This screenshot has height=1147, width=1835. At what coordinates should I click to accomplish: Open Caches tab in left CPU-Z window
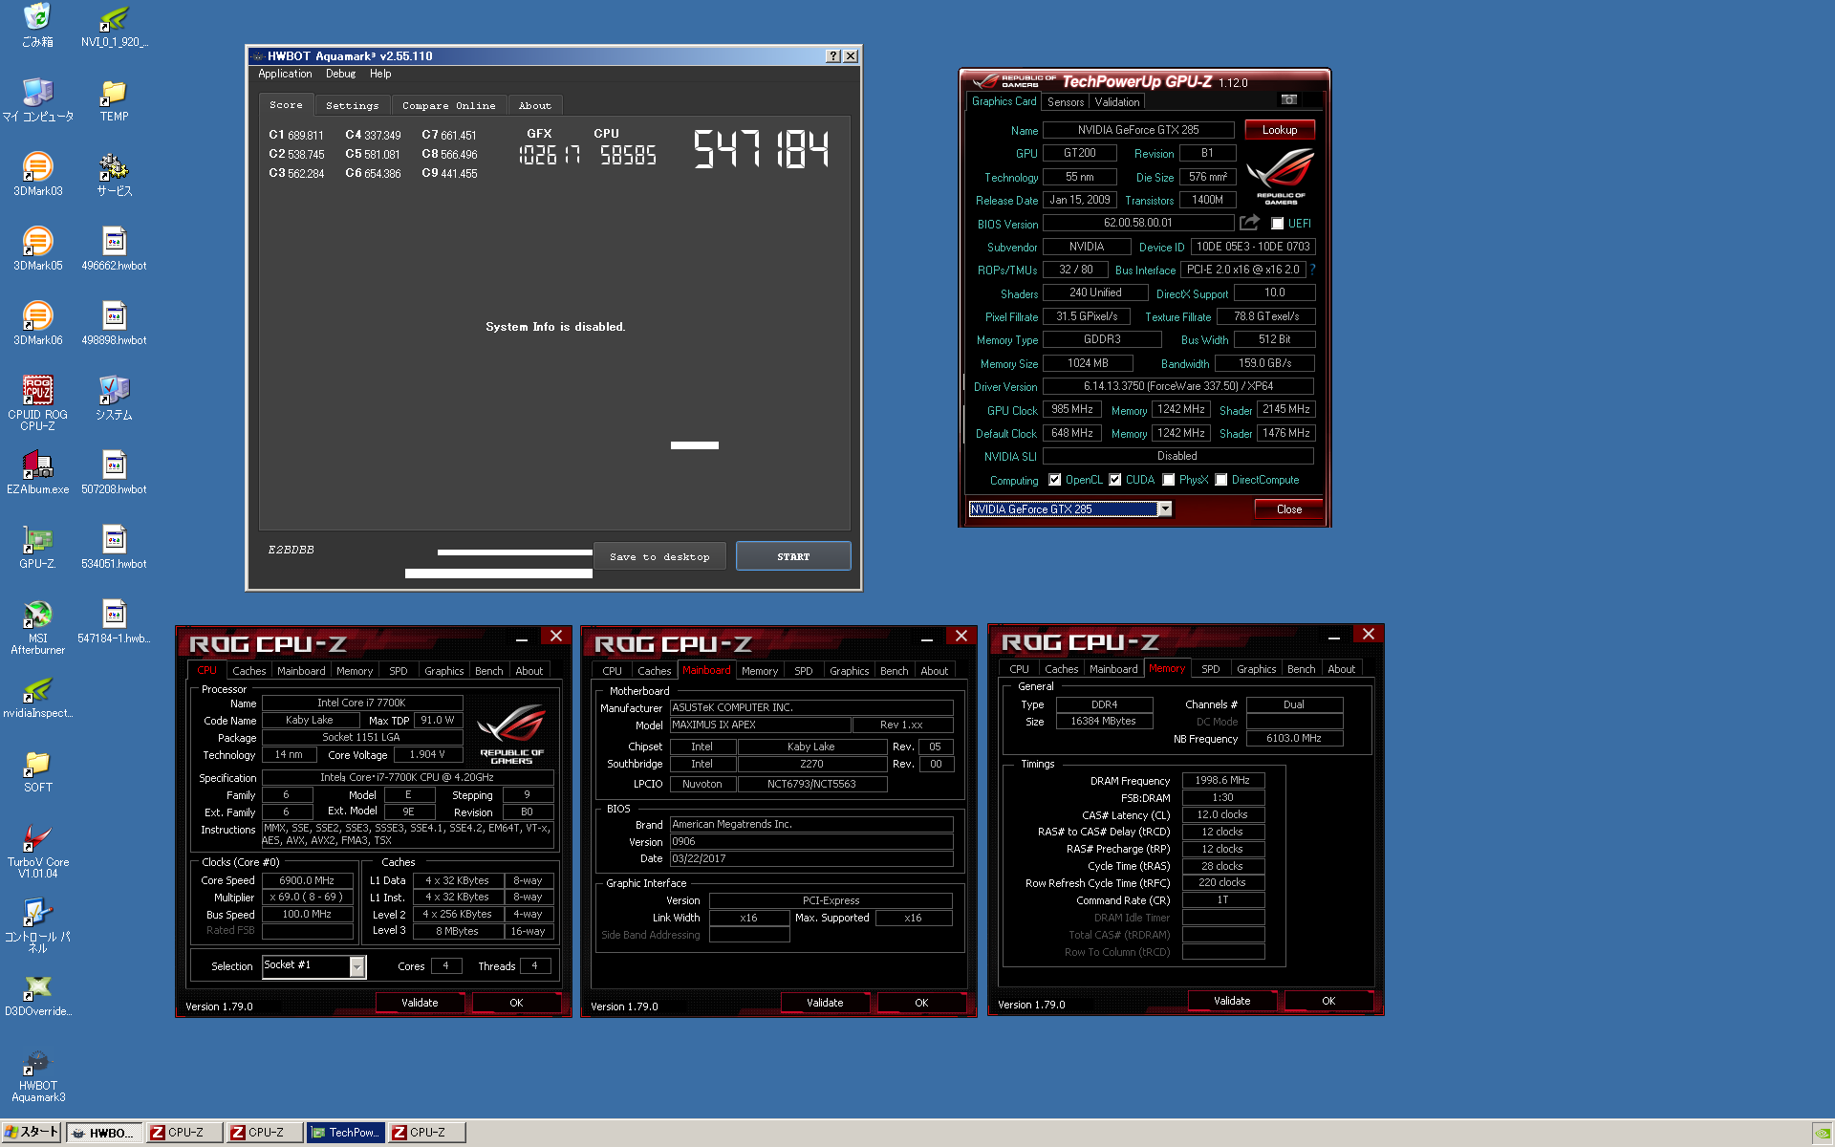click(248, 671)
